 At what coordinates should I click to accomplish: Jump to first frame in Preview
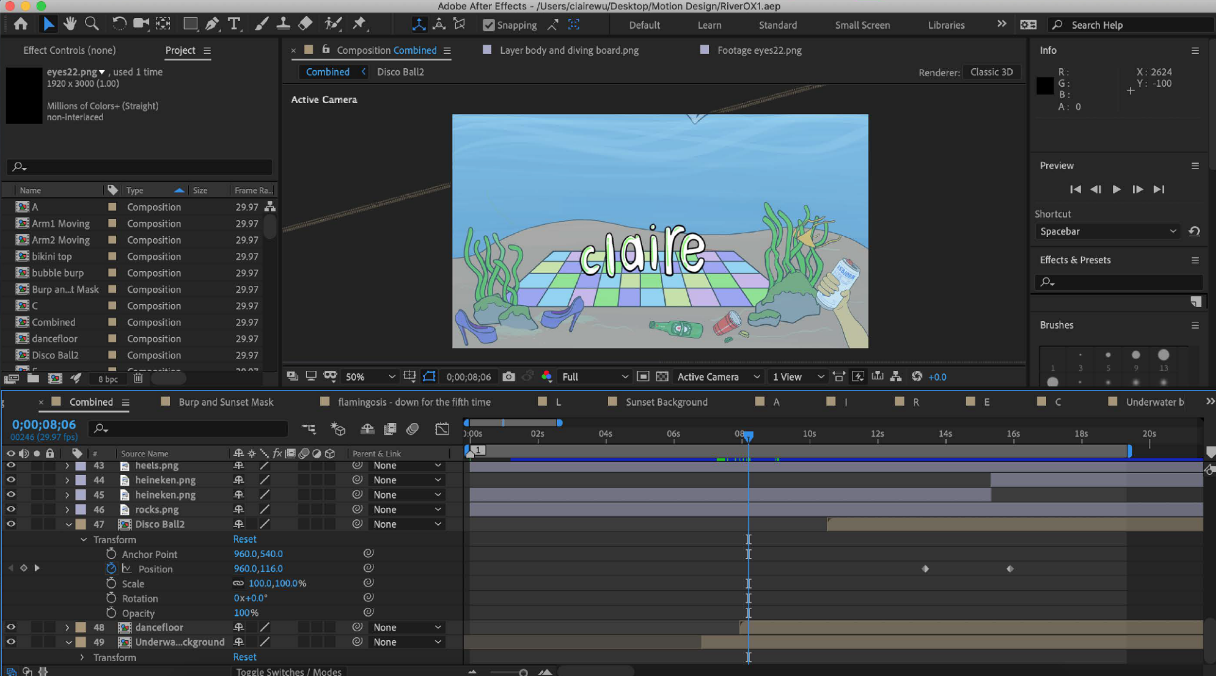point(1075,189)
